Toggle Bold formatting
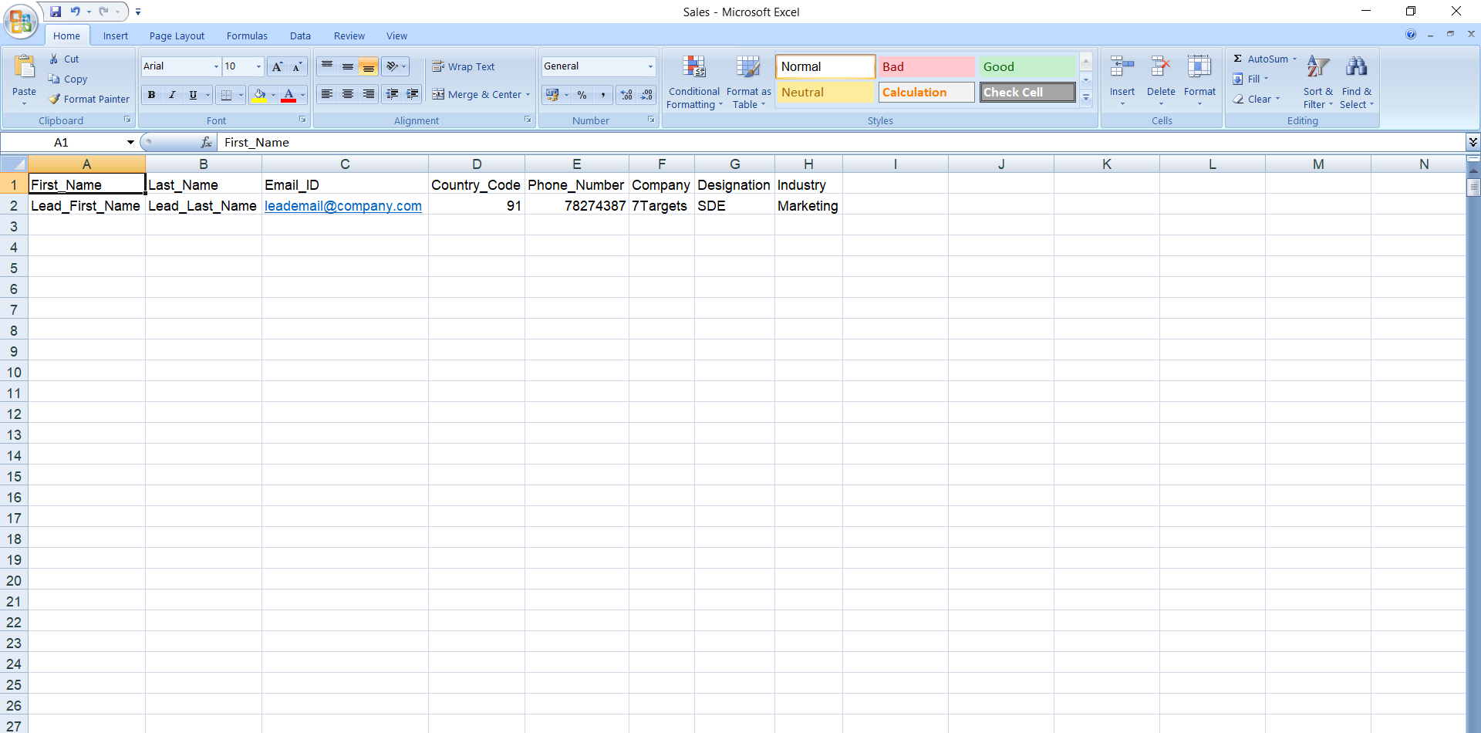The height and width of the screenshot is (733, 1481). tap(152, 95)
